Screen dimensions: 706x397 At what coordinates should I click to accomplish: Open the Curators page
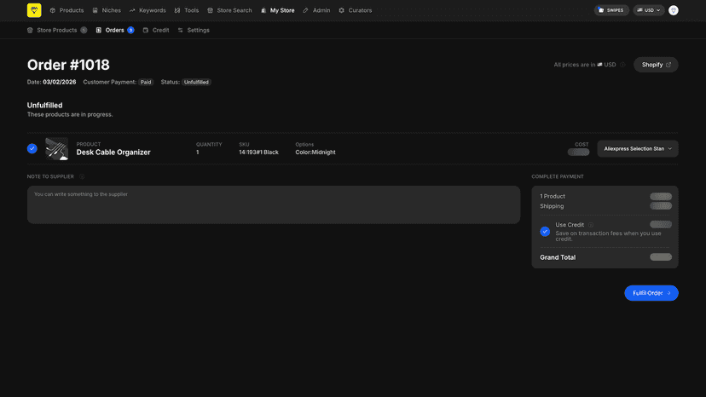point(356,10)
